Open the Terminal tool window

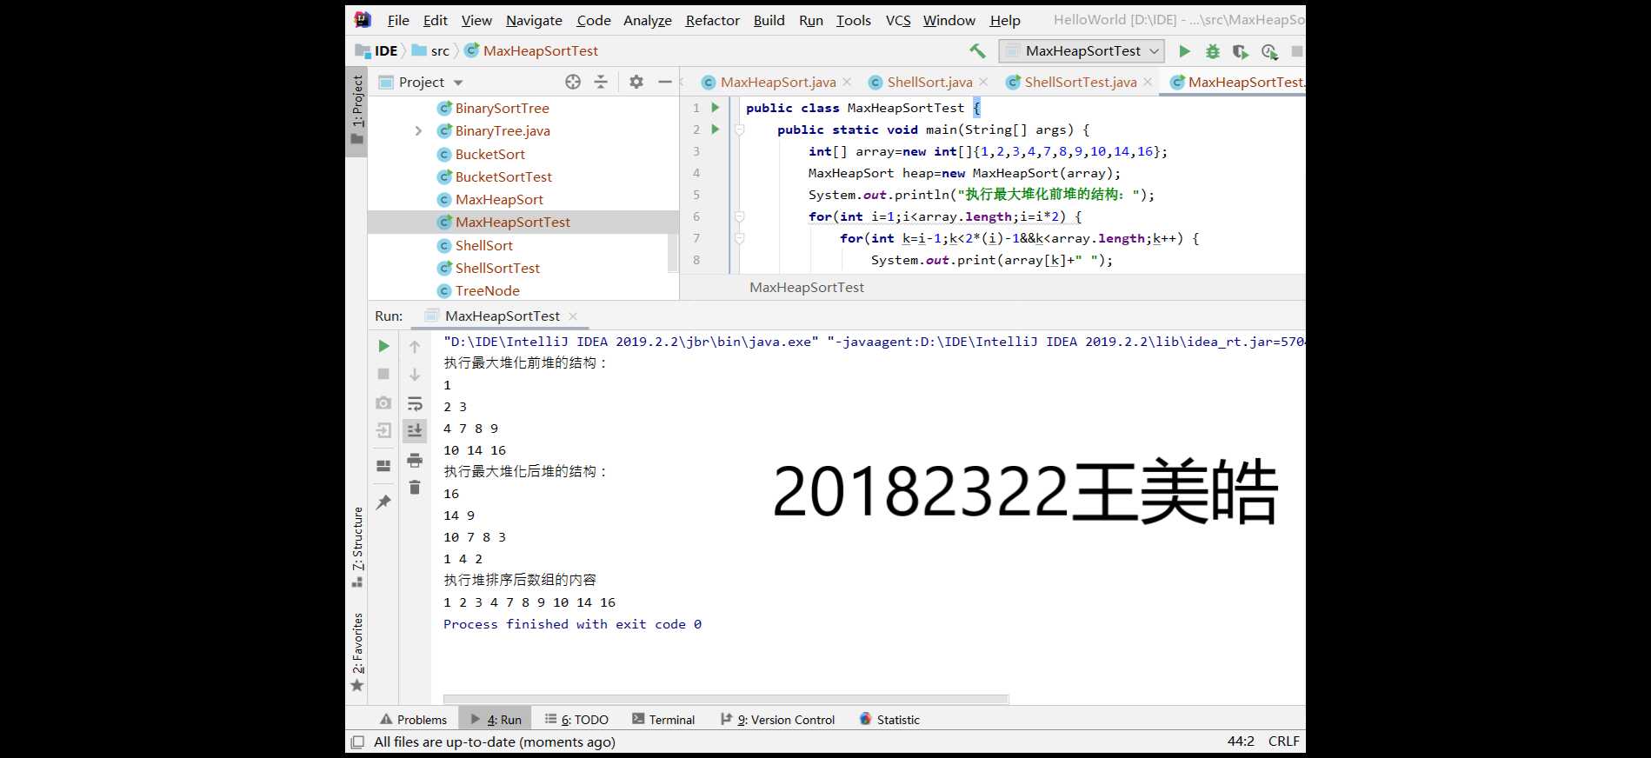pos(663,720)
